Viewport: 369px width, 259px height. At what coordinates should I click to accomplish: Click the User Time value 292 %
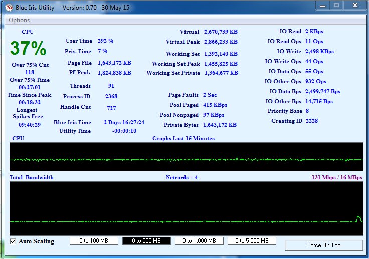click(105, 41)
